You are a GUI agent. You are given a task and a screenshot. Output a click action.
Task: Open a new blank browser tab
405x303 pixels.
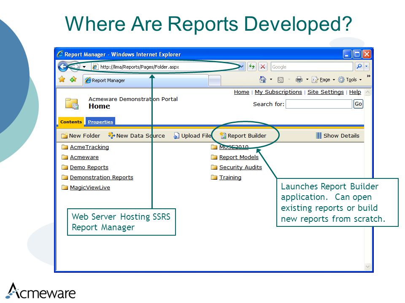[x=215, y=81]
